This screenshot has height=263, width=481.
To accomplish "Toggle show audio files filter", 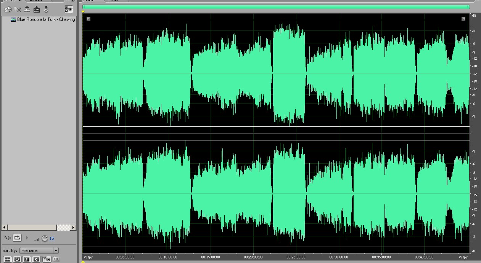I will 7,259.
